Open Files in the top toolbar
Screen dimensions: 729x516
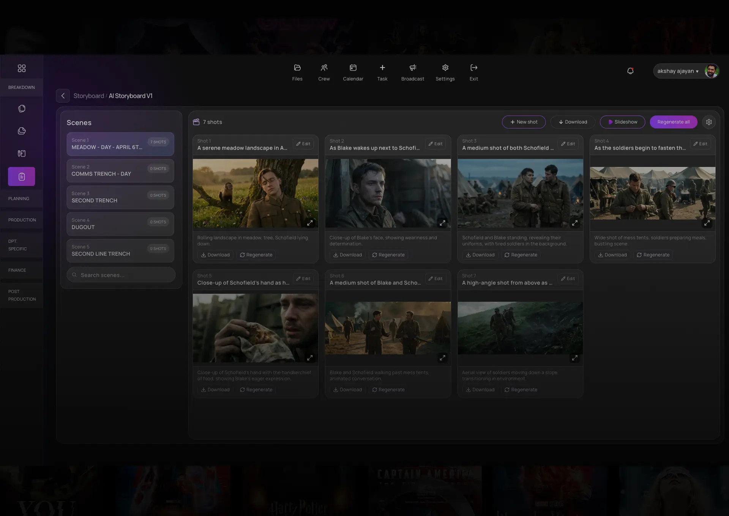(297, 72)
